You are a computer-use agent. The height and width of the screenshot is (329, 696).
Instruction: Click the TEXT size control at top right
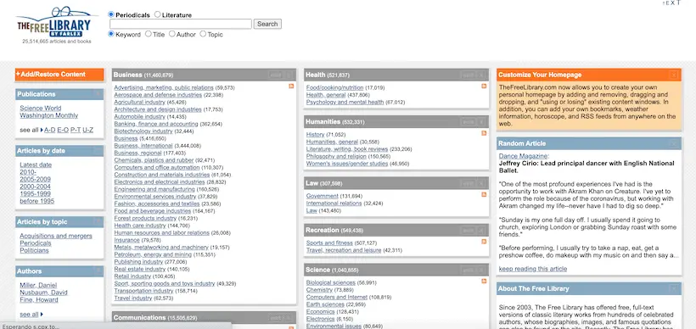pos(671,3)
